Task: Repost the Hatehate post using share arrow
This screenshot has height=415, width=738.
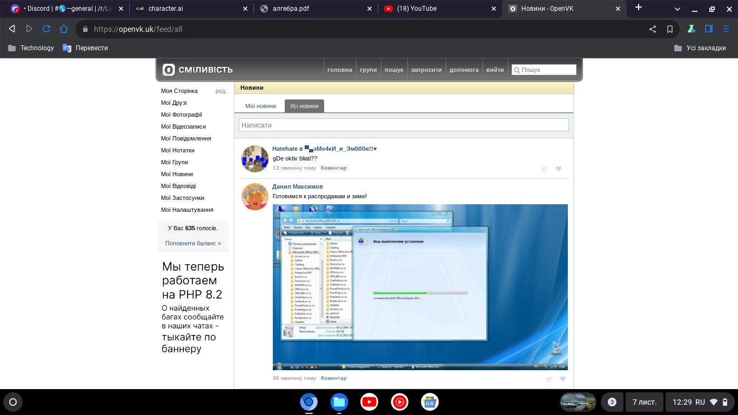Action: pyautogui.click(x=545, y=169)
